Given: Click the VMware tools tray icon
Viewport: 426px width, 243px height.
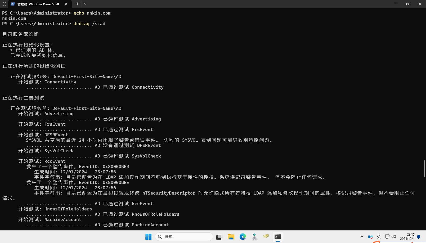Looking at the screenshot, I should point(370,237).
